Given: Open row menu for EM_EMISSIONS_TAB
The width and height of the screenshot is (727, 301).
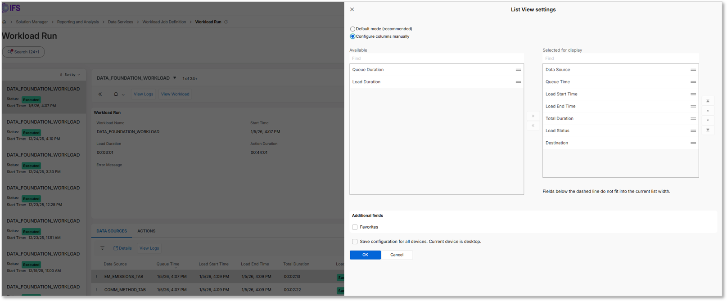Looking at the screenshot, I should (x=96, y=277).
